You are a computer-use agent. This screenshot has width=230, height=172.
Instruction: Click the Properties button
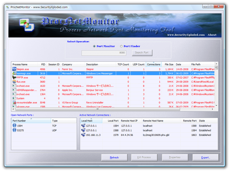[x=175, y=157]
